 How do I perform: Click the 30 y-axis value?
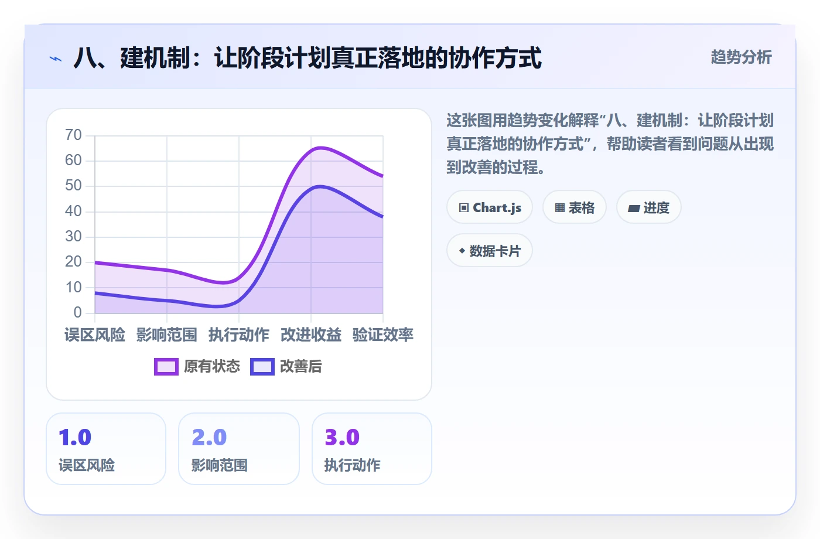click(x=74, y=237)
